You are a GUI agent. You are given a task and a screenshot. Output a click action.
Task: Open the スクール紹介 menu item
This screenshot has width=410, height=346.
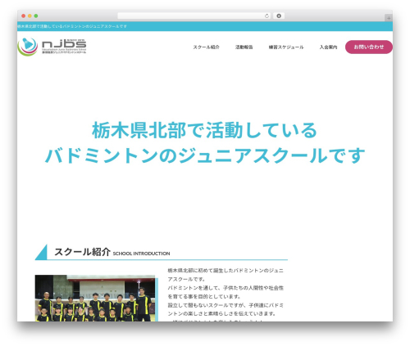pyautogui.click(x=206, y=47)
